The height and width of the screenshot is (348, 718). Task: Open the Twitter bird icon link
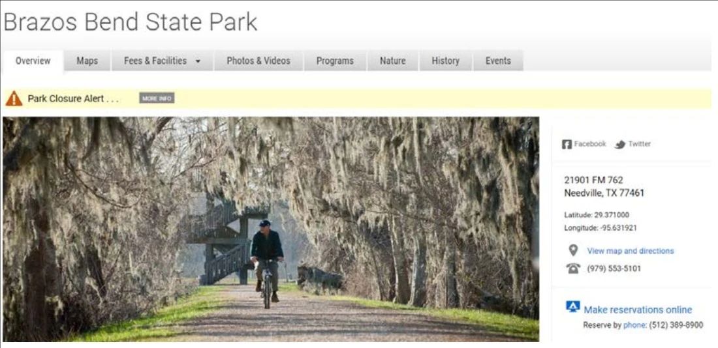pos(620,145)
